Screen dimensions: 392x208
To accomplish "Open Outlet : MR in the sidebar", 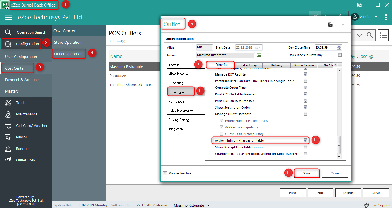I will point(26,160).
